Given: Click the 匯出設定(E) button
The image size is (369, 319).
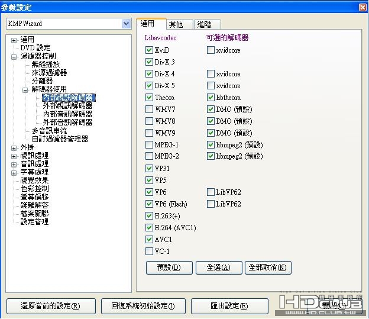Looking at the screenshot, I should pos(229,306).
